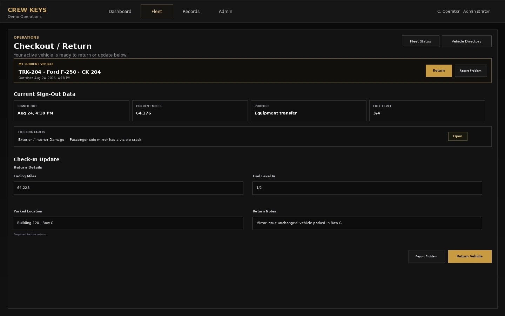Click the passenger-side mirror fault description

coord(80,139)
